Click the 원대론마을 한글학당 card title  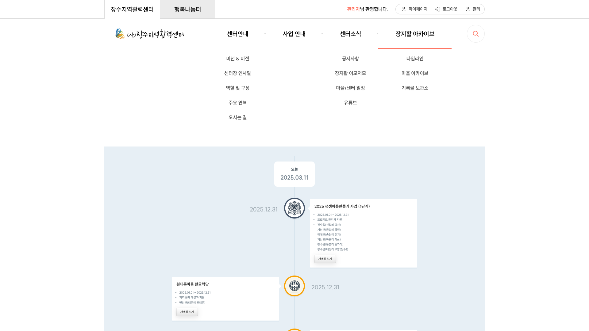pyautogui.click(x=192, y=284)
